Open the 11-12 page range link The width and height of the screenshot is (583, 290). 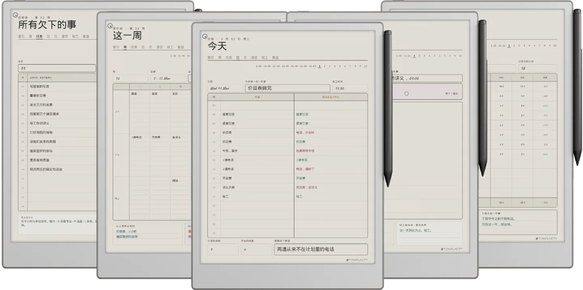[502, 45]
